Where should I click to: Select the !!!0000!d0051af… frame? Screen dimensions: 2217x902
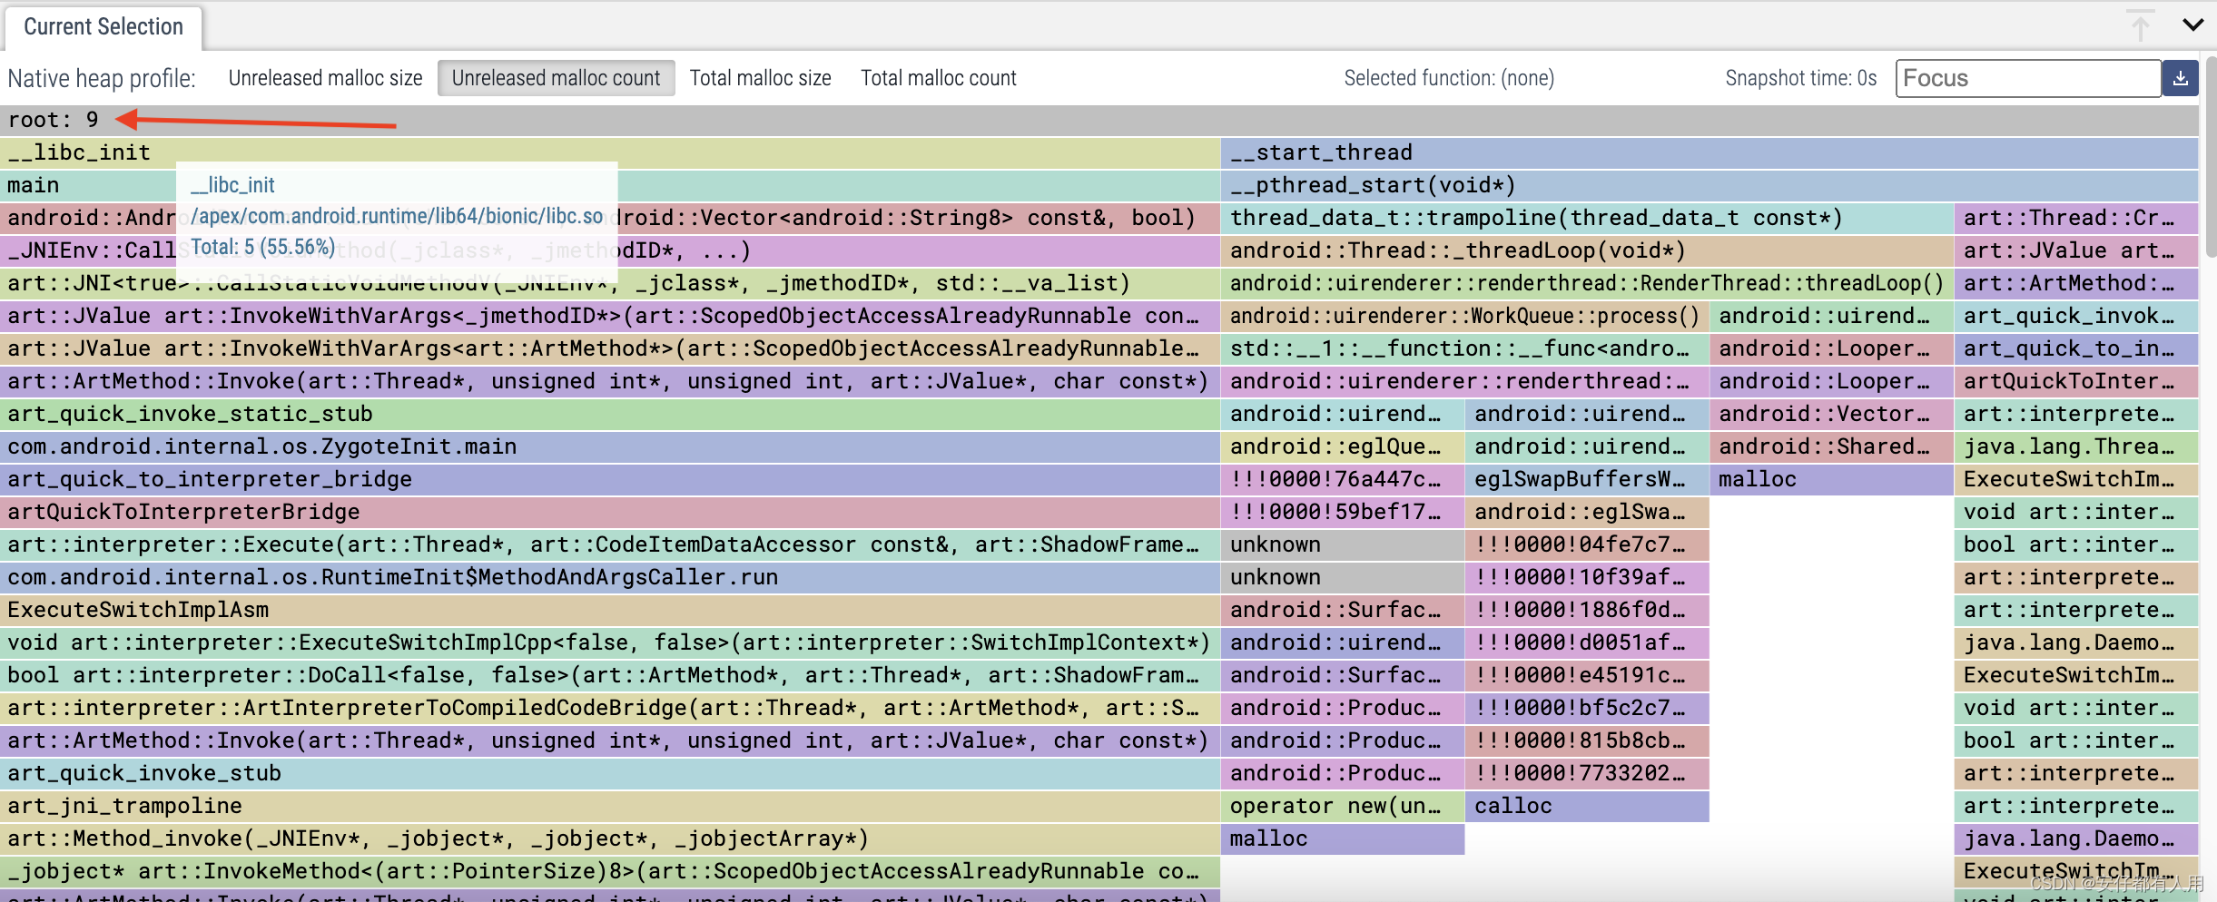[x=1587, y=642]
